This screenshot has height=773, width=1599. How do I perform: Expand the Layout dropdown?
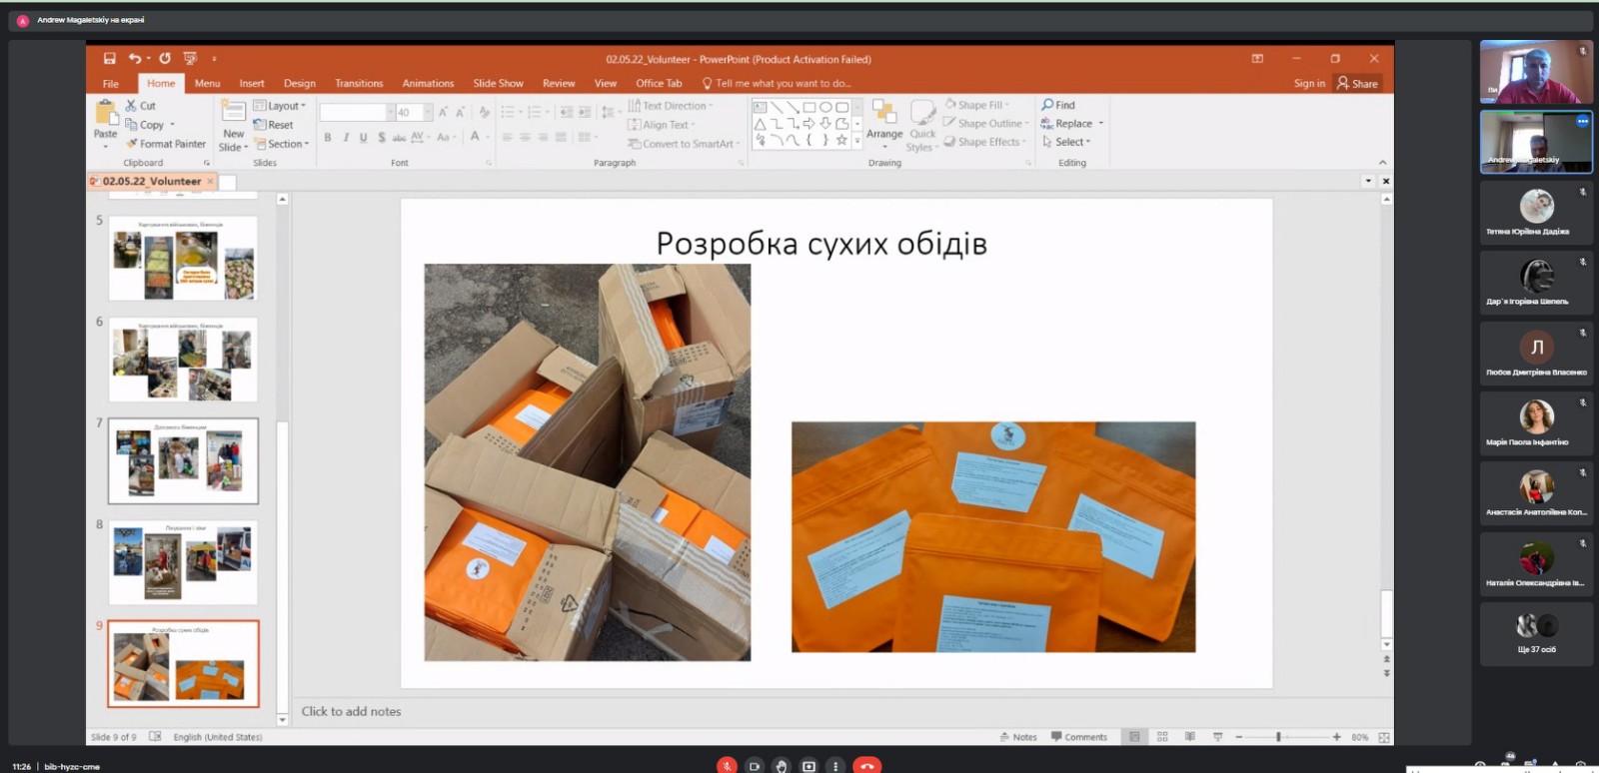[280, 106]
